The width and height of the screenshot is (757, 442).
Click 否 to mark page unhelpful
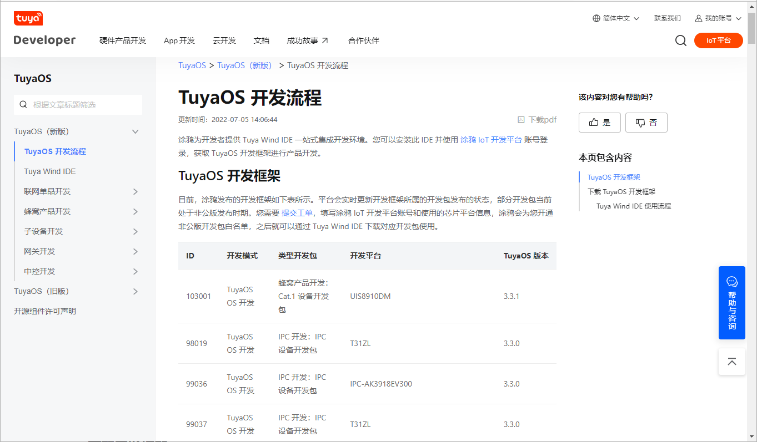(x=646, y=122)
